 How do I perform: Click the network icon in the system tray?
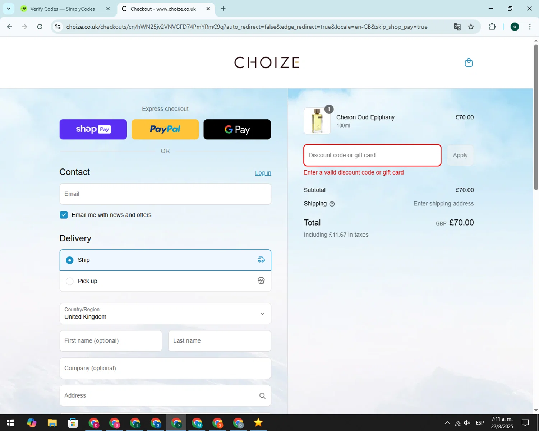(x=457, y=423)
